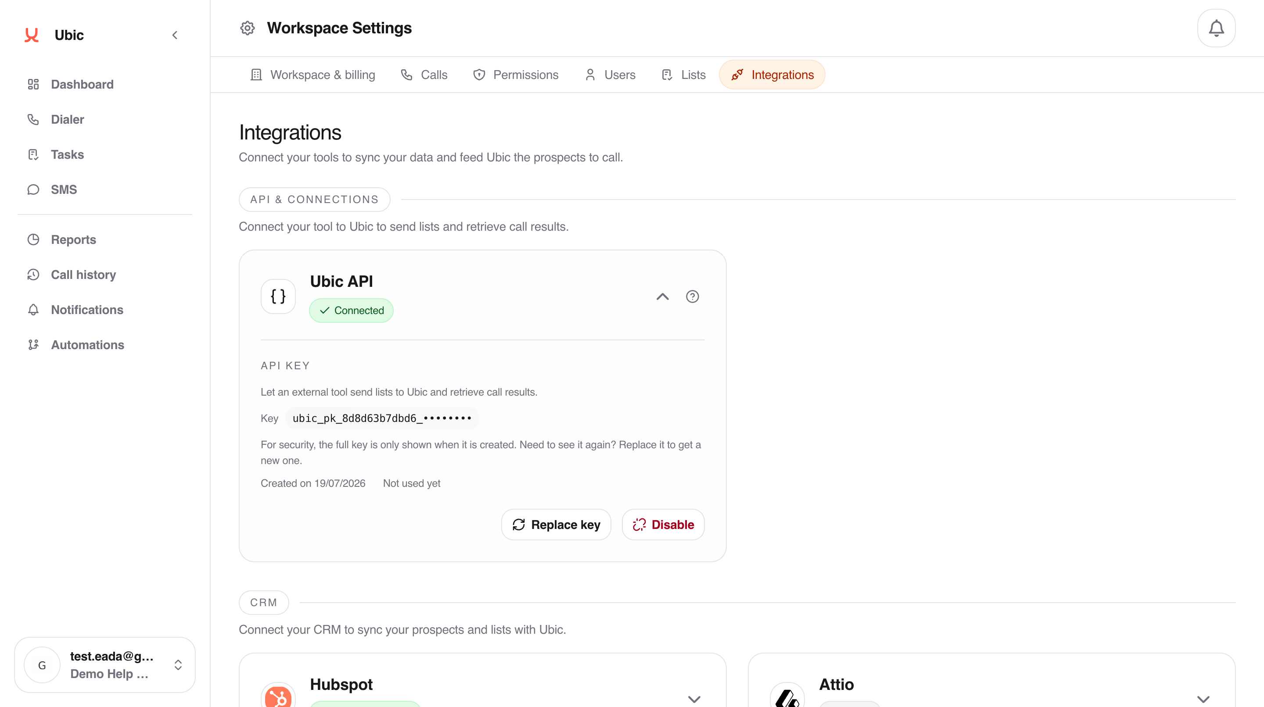Go to Dialer in the sidebar
The height and width of the screenshot is (707, 1264).
point(105,120)
